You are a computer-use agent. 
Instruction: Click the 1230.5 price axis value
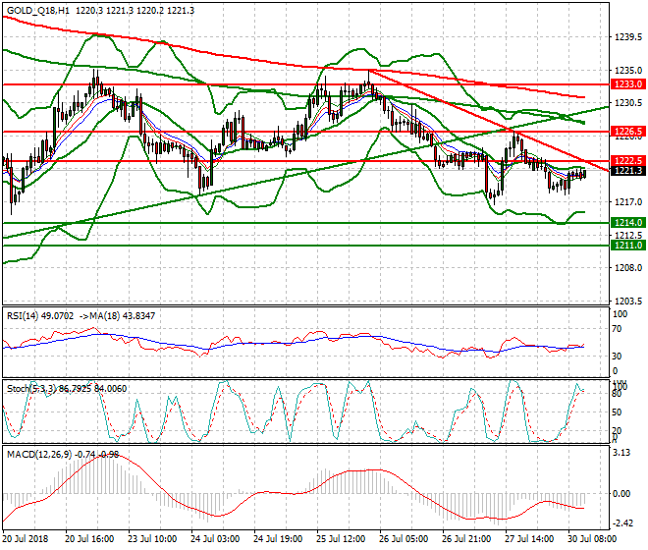click(x=628, y=103)
